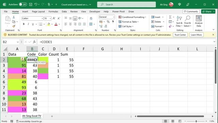Collapse the ribbon chevron
This screenshot has height=123, width=218.
click(214, 30)
